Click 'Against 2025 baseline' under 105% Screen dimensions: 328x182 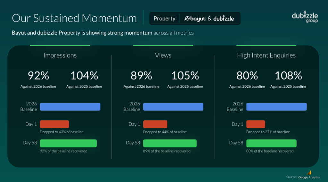coord(185,86)
